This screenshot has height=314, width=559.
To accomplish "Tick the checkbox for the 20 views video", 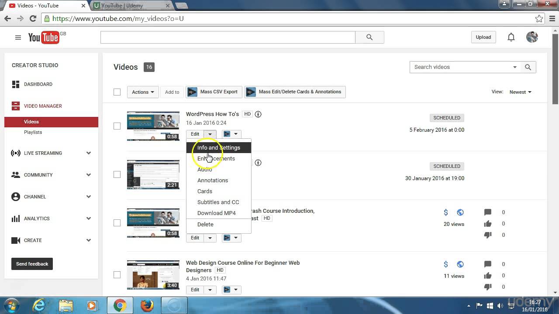I will [117, 223].
